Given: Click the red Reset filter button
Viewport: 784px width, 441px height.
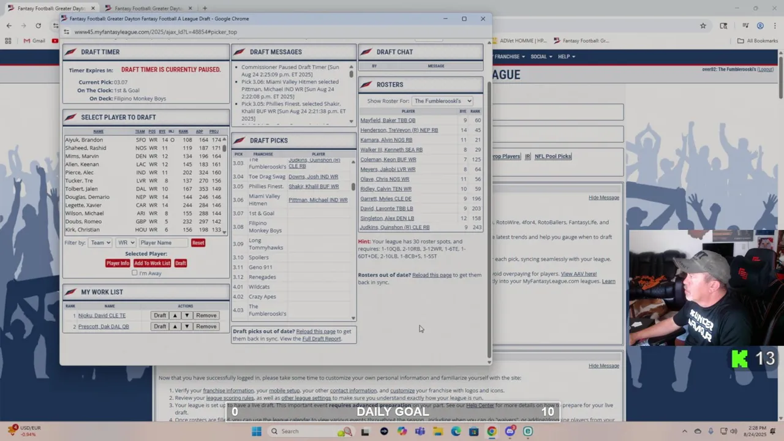Looking at the screenshot, I should [198, 243].
